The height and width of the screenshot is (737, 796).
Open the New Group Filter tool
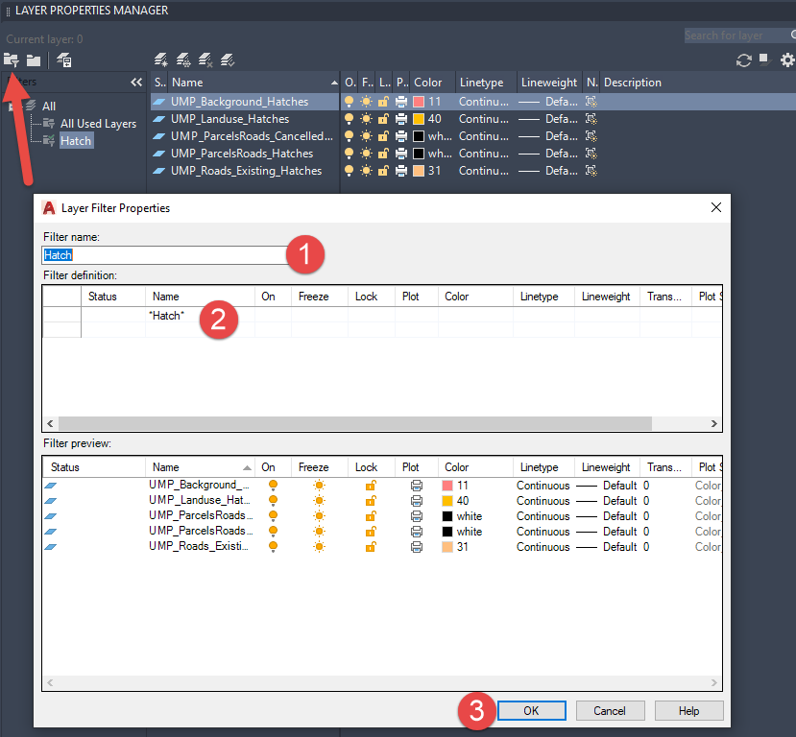[34, 59]
